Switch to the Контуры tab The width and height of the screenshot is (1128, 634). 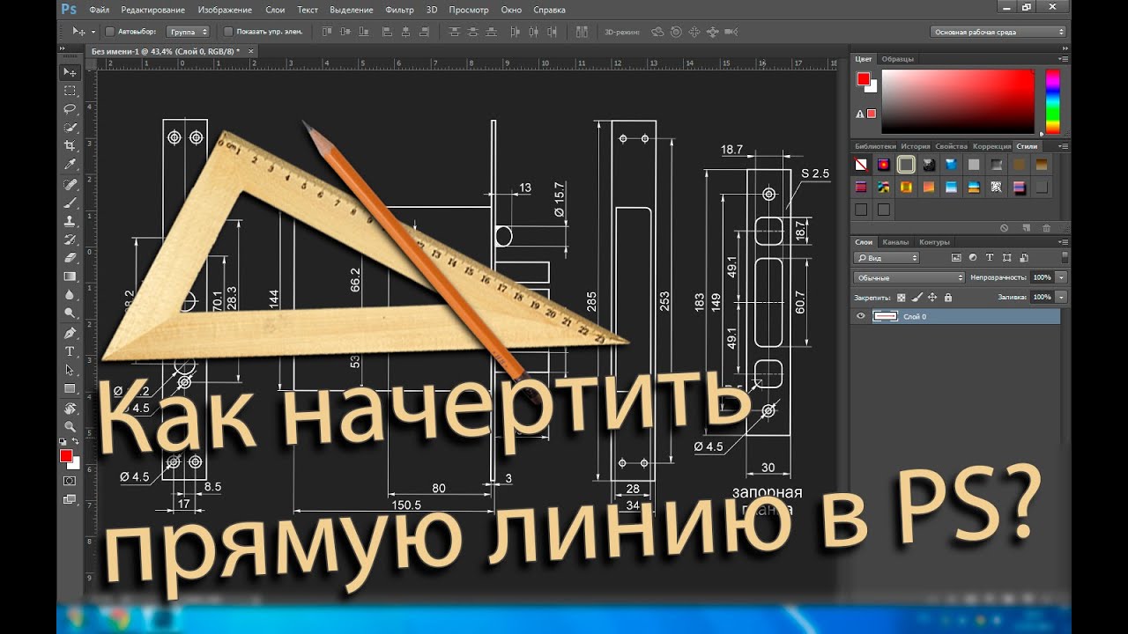coord(934,242)
